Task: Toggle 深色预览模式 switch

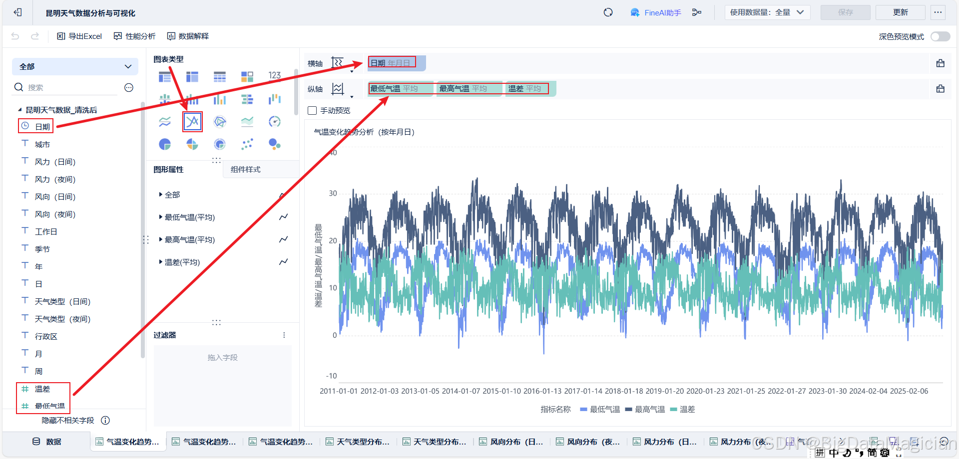Action: [x=940, y=36]
